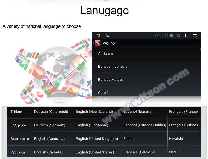Pick Español (Estados Unidos)
Screen dimensions: 208x159
(x=144, y=125)
